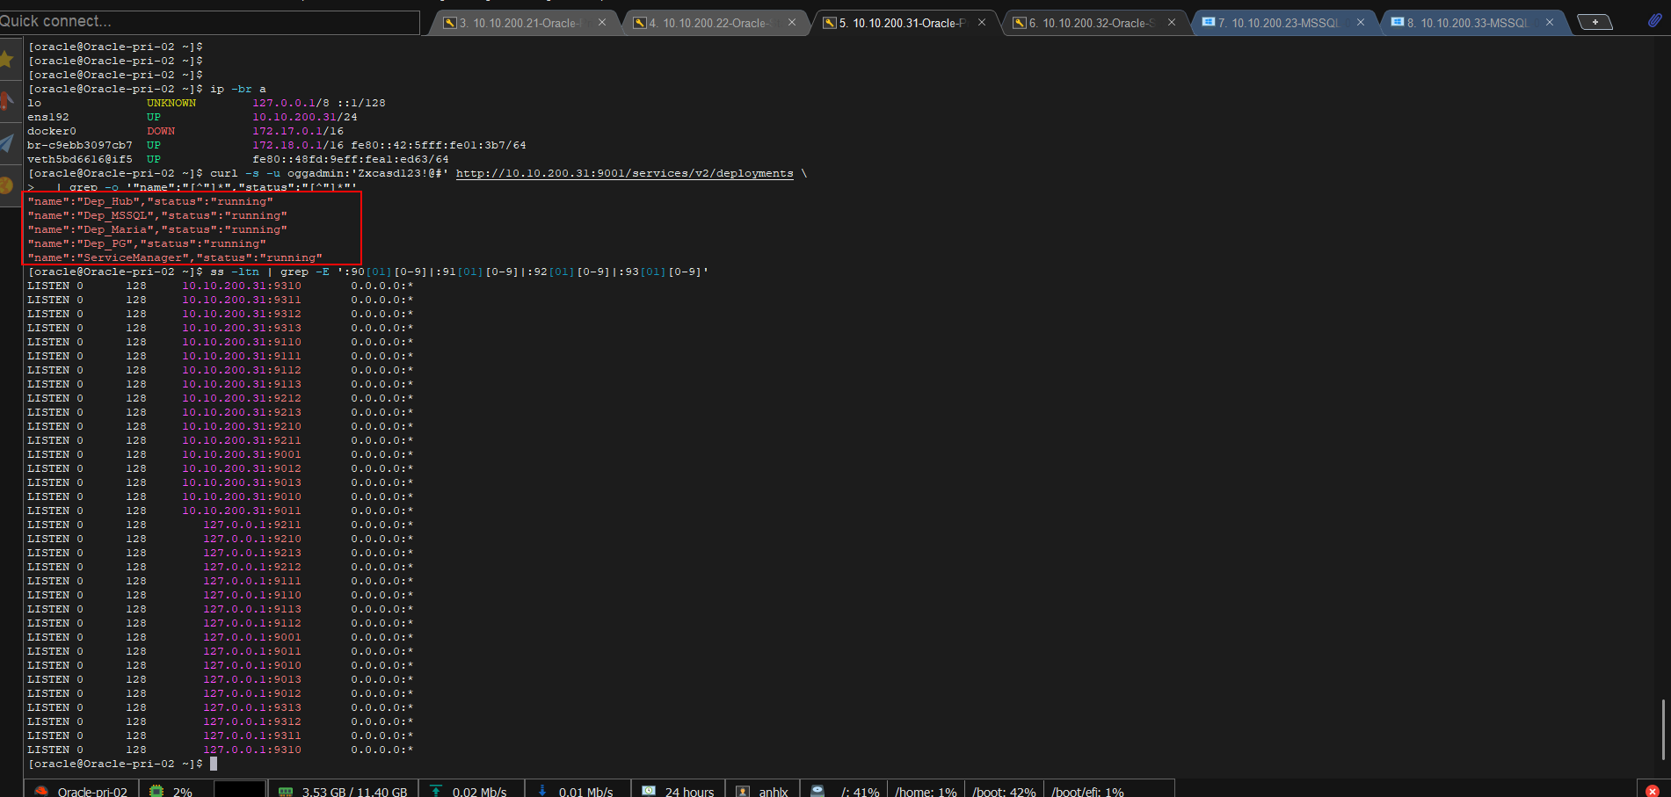The height and width of the screenshot is (797, 1671).
Task: Open a new terminal tab with plus button
Action: click(1595, 22)
